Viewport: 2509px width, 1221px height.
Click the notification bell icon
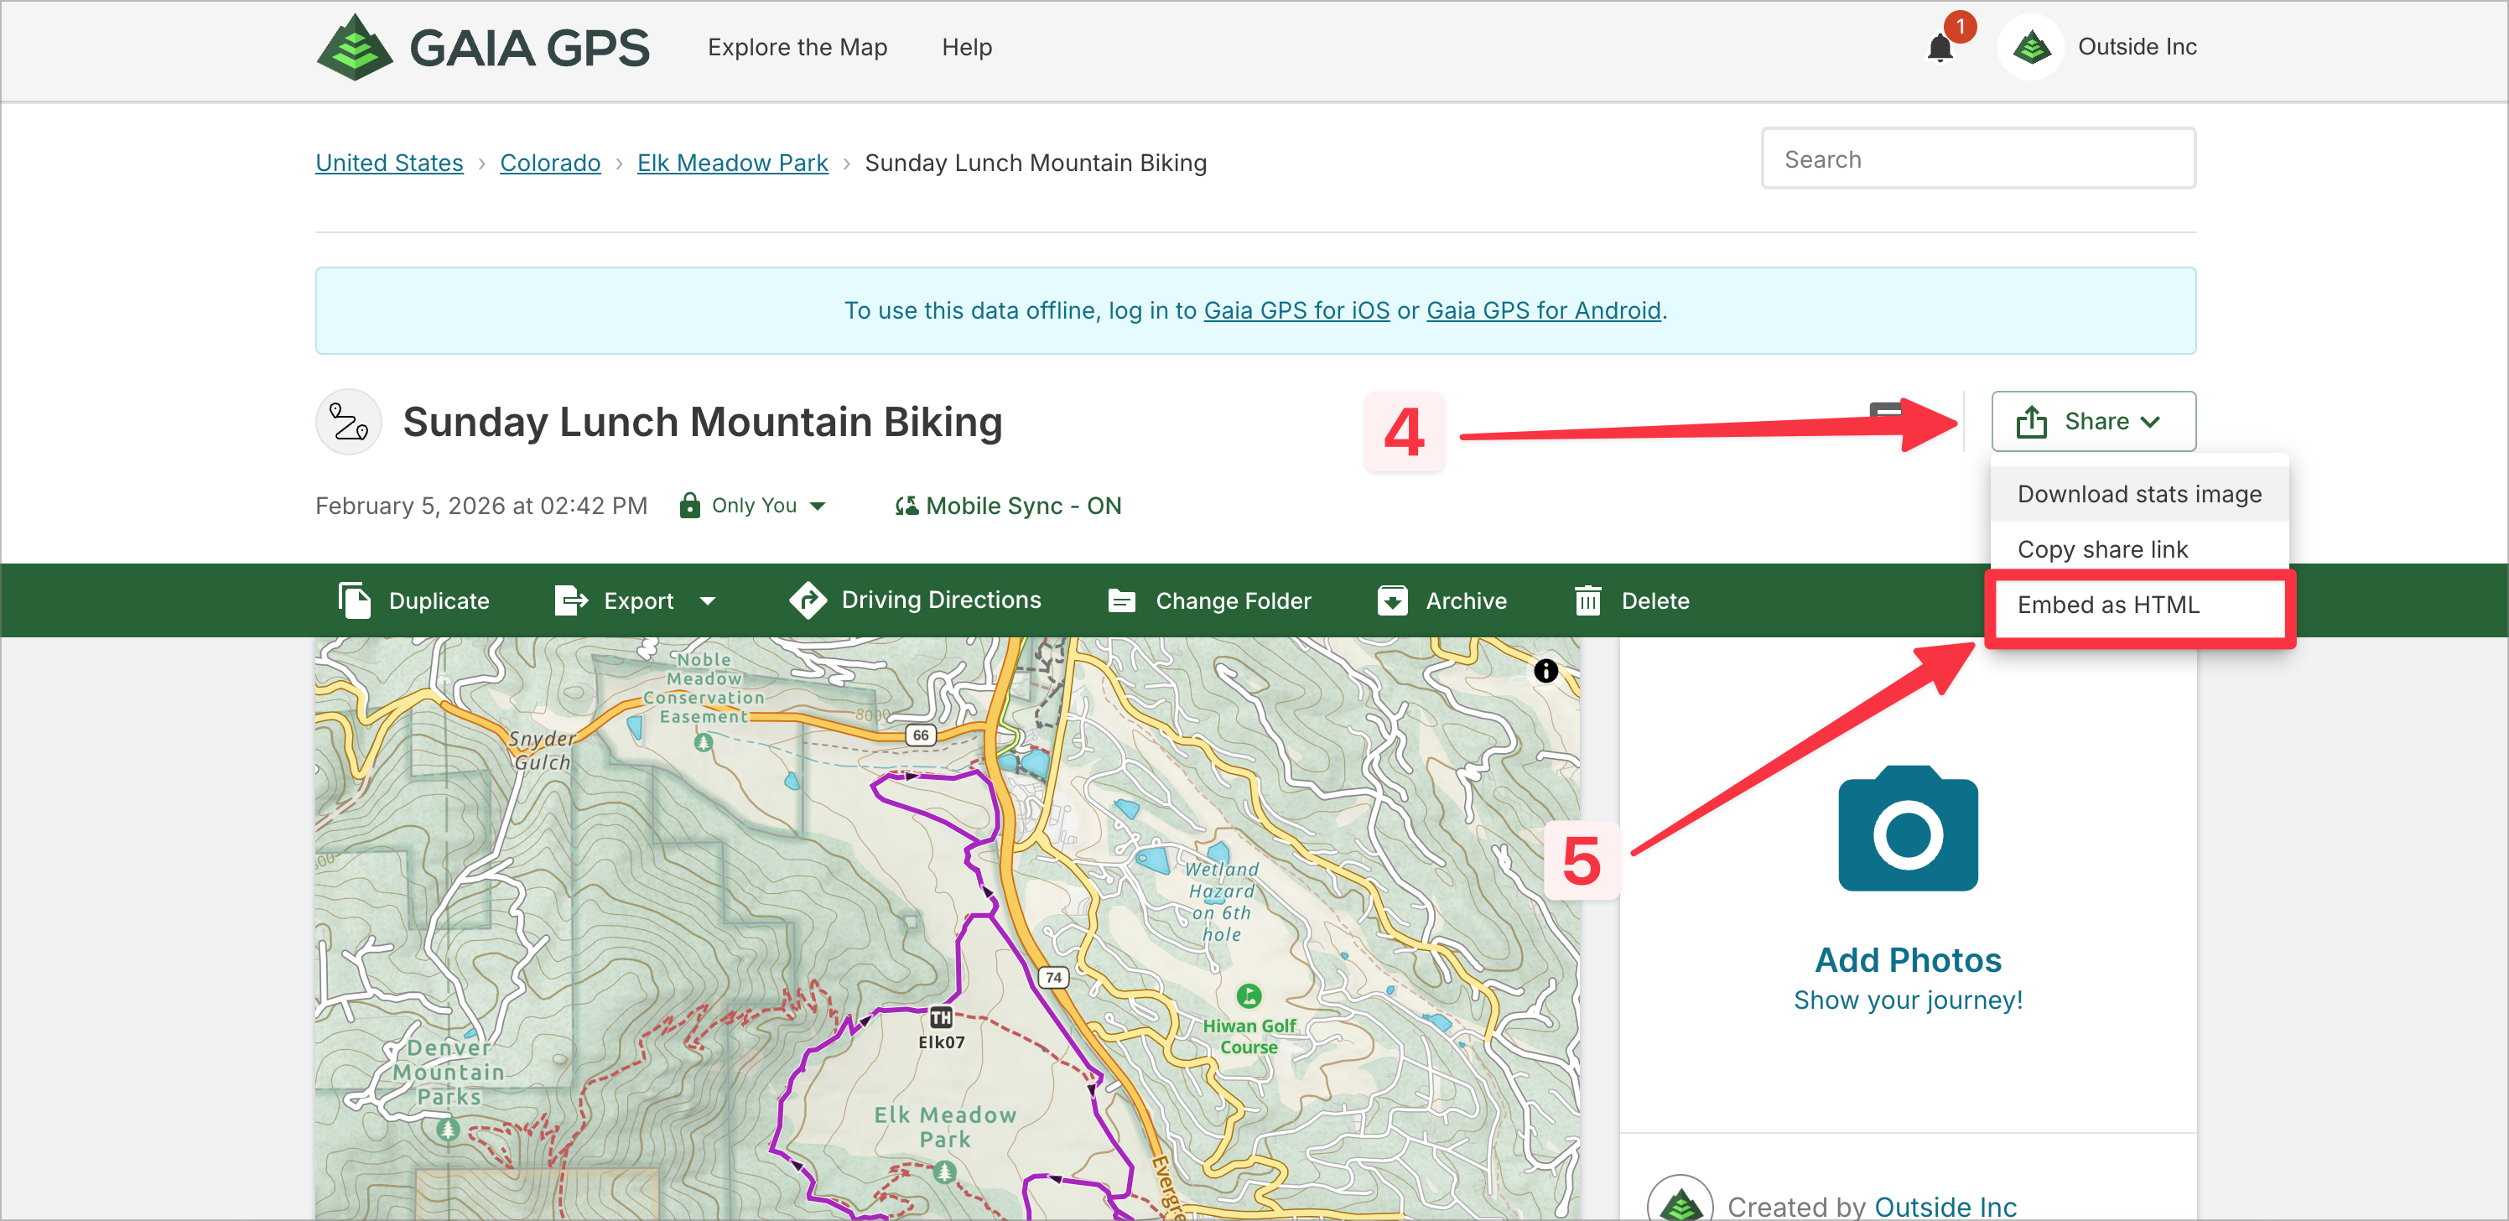[1940, 48]
